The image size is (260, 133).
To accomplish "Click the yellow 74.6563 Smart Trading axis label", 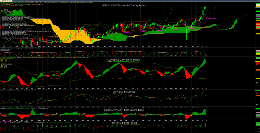I will pyautogui.click(x=258, y=61).
